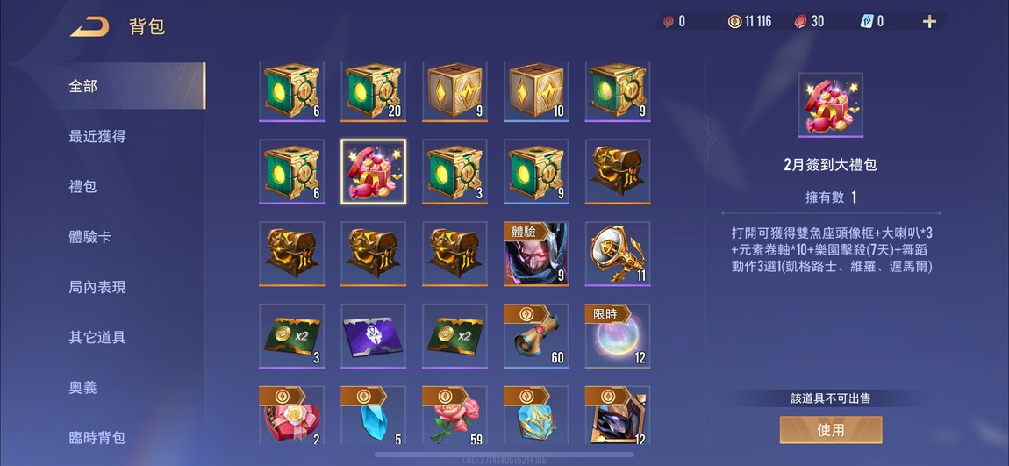
Task: Switch to the 臨時背包 tab
Action: tap(97, 438)
